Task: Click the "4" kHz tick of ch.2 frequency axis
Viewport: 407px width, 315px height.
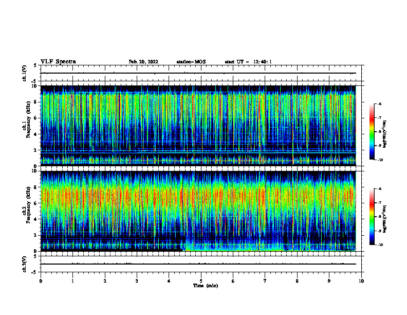Action: tap(36, 219)
